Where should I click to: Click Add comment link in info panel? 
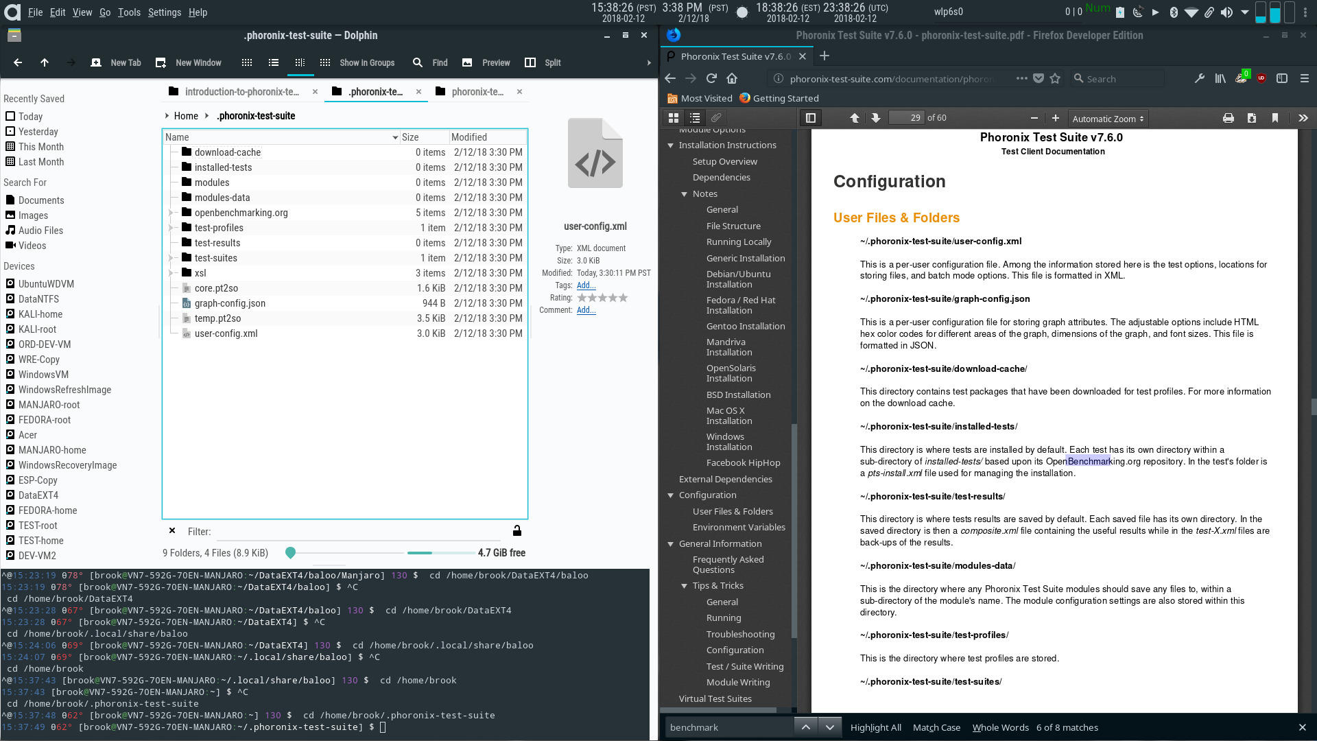pyautogui.click(x=586, y=310)
